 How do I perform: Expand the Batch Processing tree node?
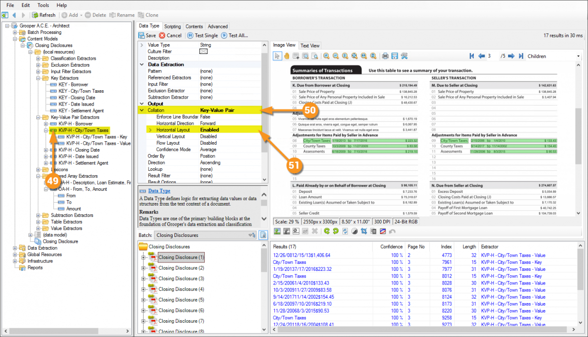point(15,32)
